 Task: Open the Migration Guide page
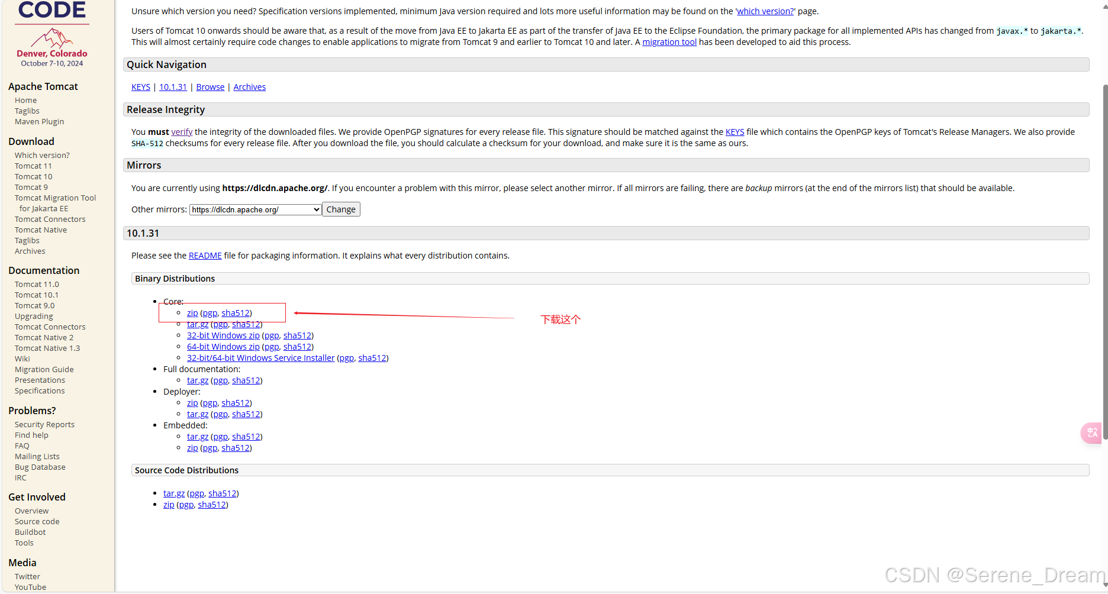coord(44,370)
